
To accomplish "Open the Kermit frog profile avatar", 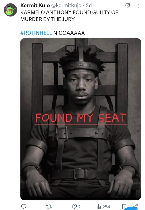I will tap(10, 10).
